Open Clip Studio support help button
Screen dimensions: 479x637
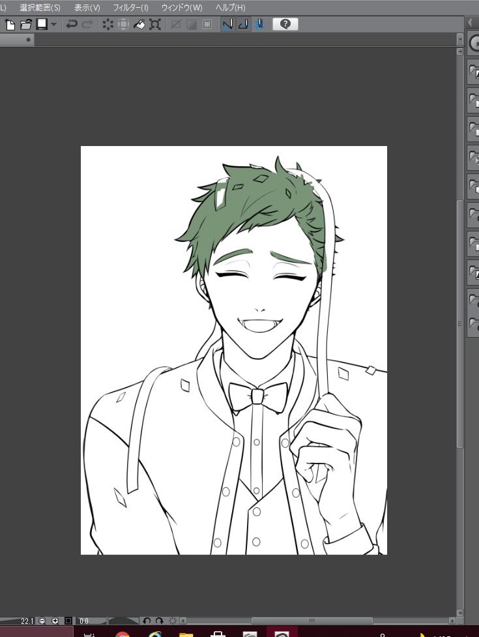[285, 24]
